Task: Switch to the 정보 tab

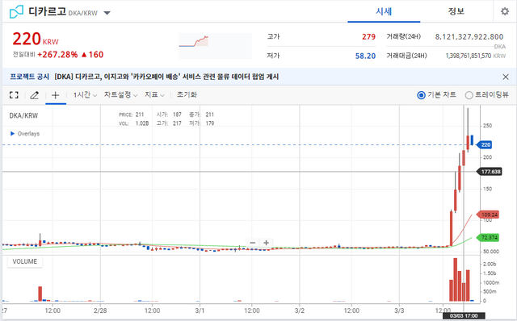Action: (x=456, y=11)
